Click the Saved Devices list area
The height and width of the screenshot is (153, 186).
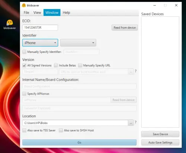160,72
